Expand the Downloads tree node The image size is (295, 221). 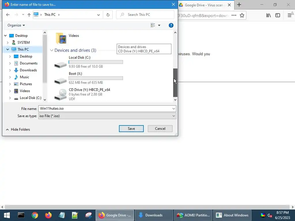pyautogui.click(x=10, y=70)
